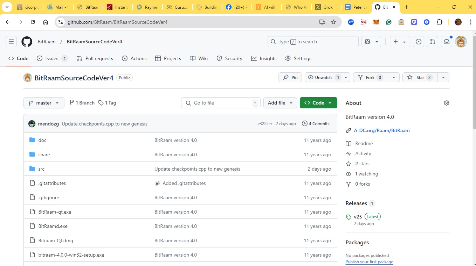Switch to the Code tab
This screenshot has height=266, width=476.
pyautogui.click(x=19, y=58)
